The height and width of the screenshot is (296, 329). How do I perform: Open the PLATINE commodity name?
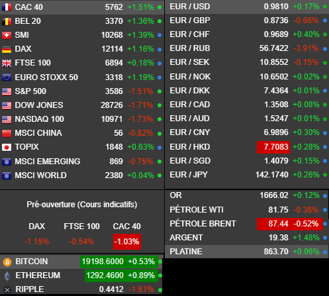pyautogui.click(x=186, y=252)
